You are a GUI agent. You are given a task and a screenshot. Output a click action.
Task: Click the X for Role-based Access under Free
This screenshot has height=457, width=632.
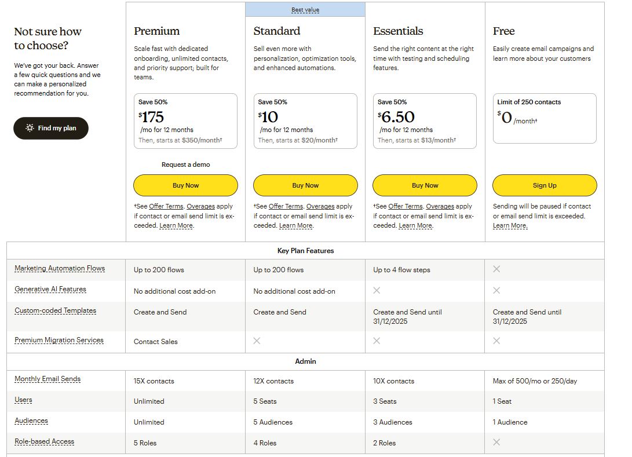[x=496, y=442]
